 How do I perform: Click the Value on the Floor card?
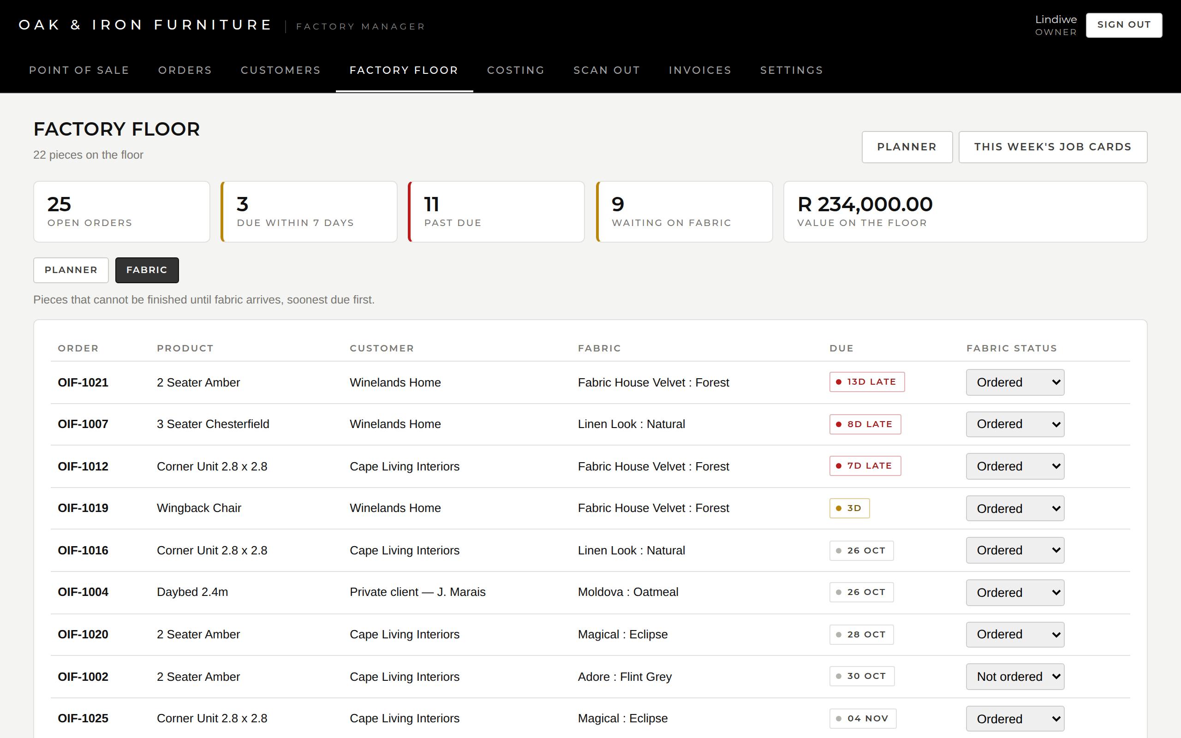tap(965, 212)
